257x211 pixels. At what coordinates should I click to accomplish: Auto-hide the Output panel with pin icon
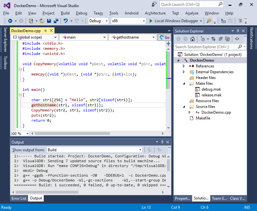(162, 142)
